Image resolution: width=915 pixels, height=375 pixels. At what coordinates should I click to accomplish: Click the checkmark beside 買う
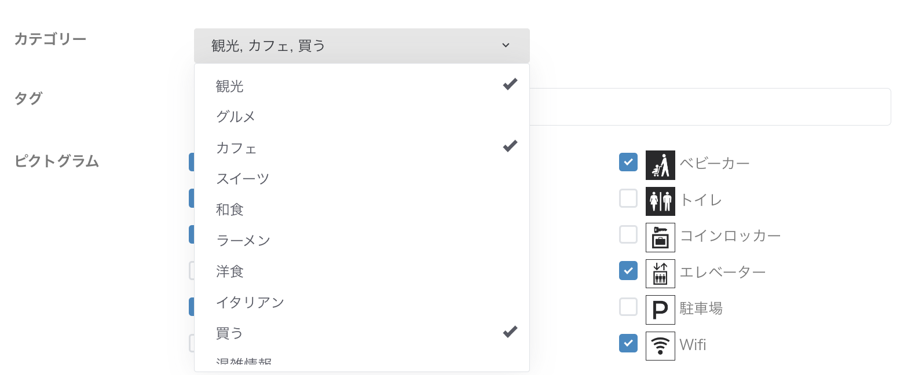click(510, 332)
